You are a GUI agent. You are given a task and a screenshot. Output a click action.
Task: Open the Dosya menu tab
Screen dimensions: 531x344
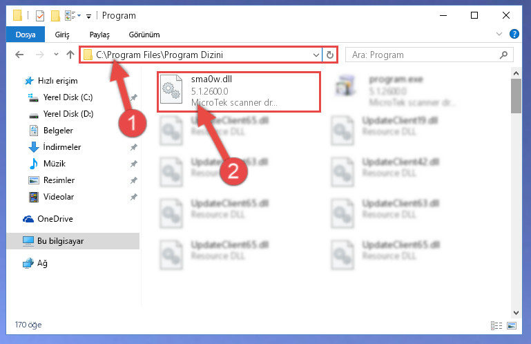26,35
